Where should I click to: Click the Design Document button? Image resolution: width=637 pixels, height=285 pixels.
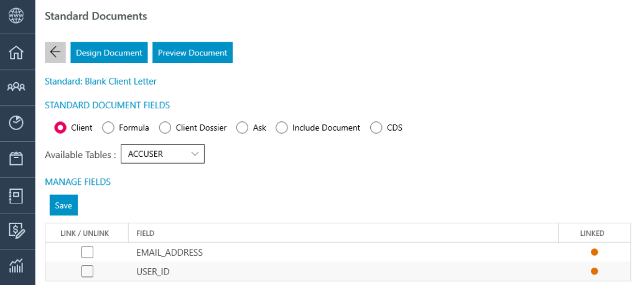tap(109, 52)
